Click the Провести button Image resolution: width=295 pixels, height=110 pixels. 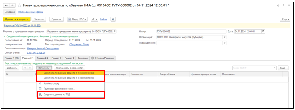(56, 19)
